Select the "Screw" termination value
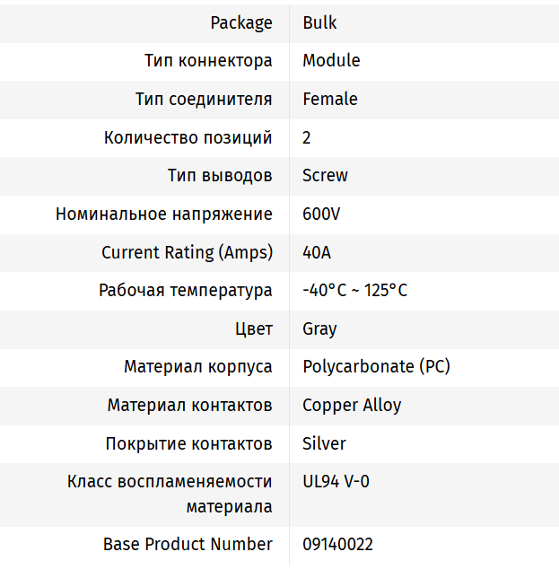This screenshot has height=578, width=559. [x=325, y=175]
